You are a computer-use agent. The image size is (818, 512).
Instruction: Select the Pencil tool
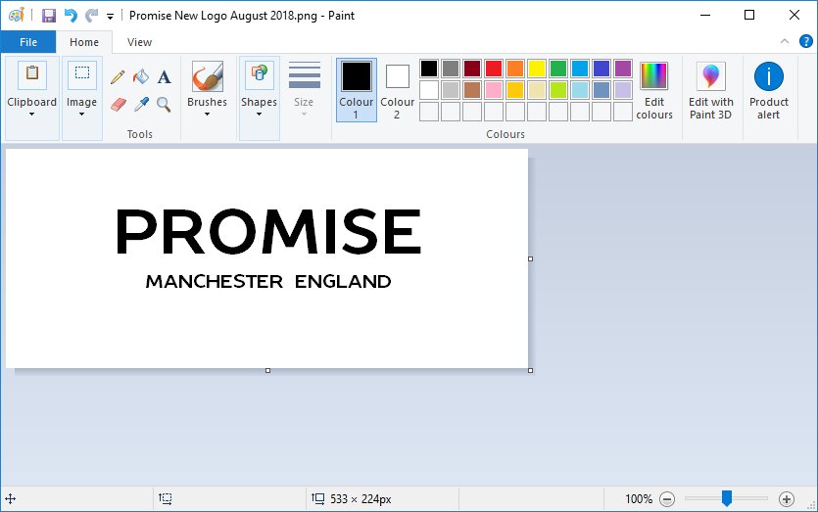[x=118, y=77]
